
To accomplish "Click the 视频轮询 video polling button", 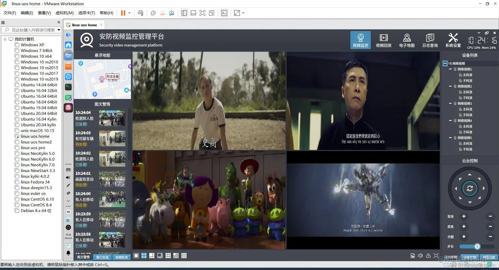I will pos(121,257).
